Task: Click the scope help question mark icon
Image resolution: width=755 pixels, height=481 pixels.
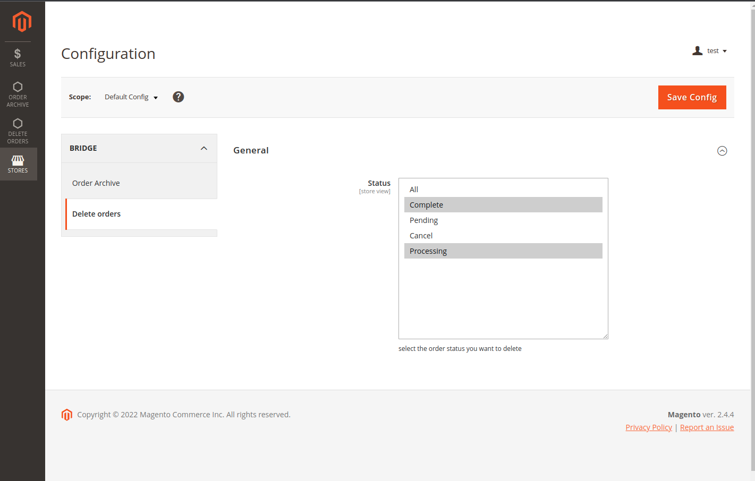Action: point(179,97)
